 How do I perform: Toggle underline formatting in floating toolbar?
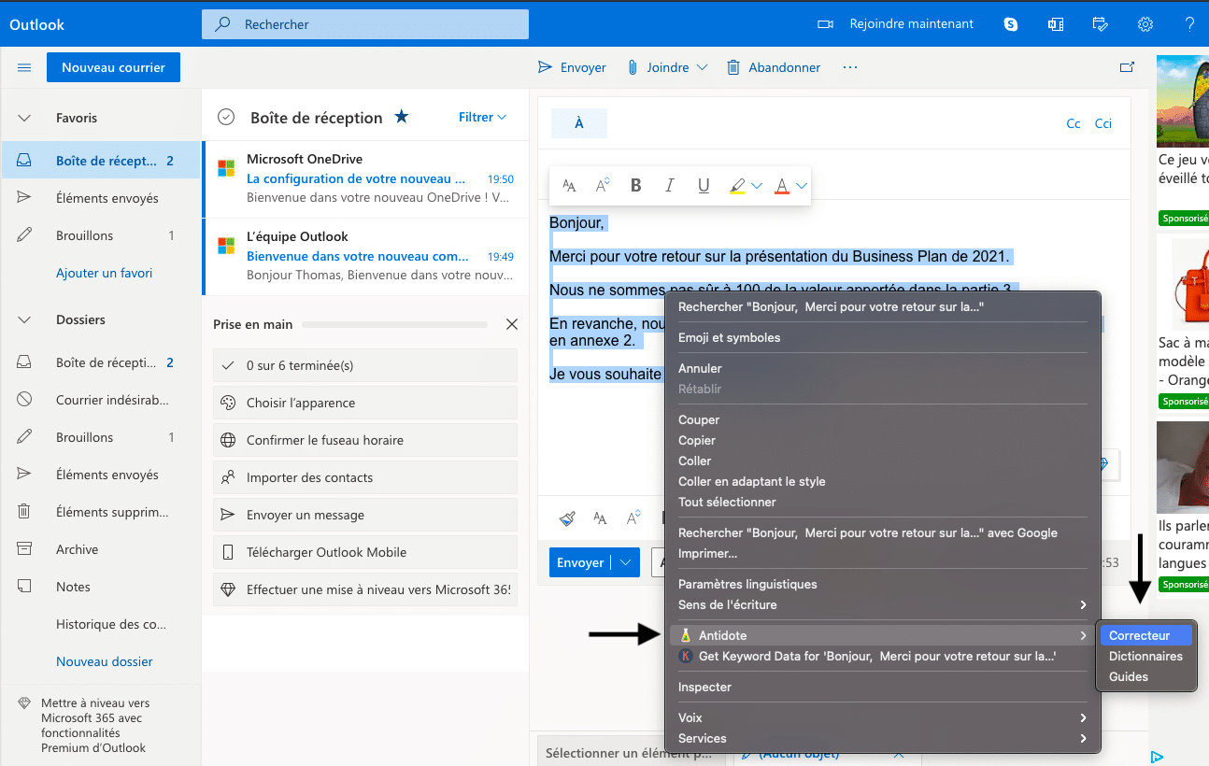click(x=704, y=186)
